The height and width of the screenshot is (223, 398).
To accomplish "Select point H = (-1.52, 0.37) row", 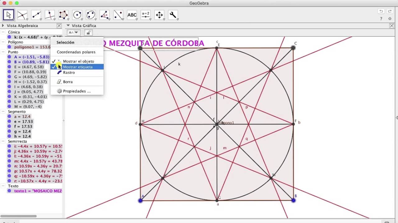I will 30,82.
